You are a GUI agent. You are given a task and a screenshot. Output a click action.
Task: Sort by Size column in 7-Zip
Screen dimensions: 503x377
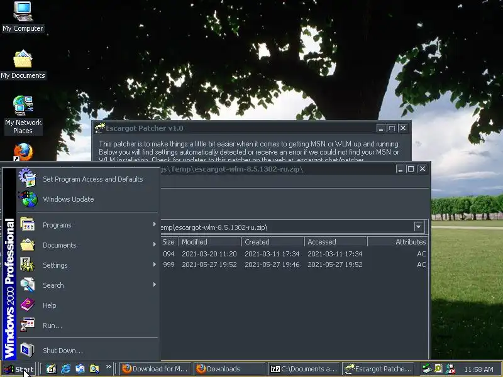[x=169, y=242]
